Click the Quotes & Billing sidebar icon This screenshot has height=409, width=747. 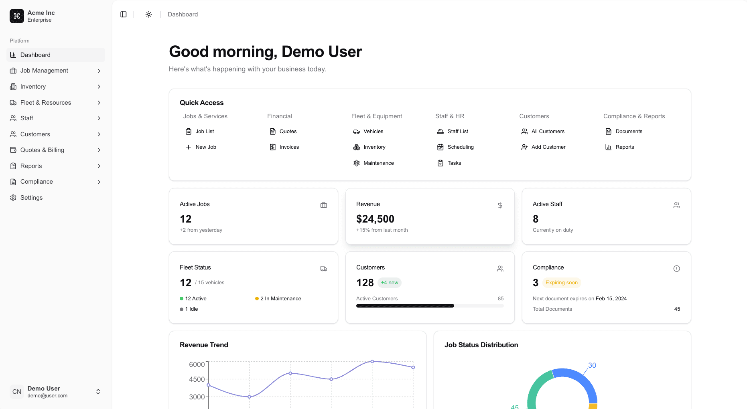pos(13,150)
